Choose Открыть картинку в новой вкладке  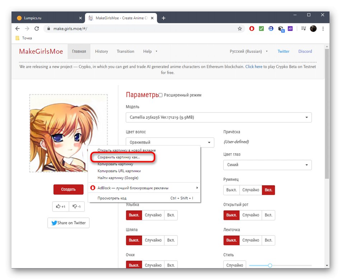(x=144, y=150)
